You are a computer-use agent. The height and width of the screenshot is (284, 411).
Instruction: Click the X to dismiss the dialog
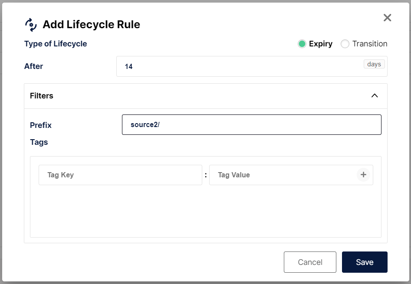pyautogui.click(x=387, y=18)
